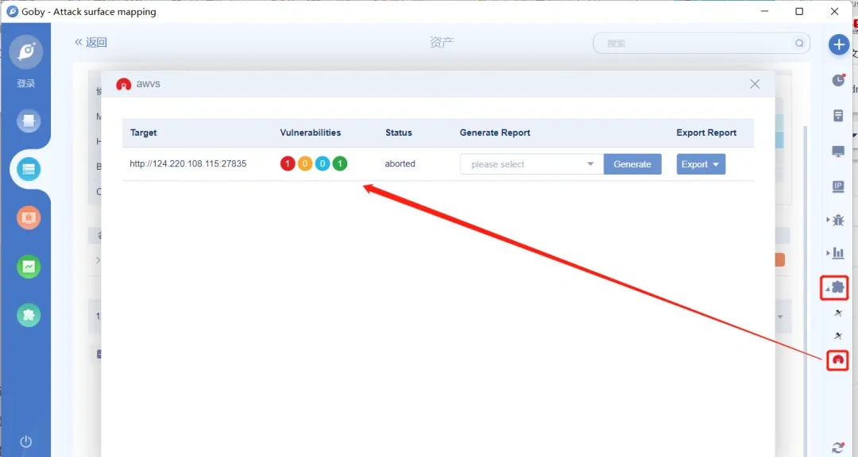Minimize the Goby window
Screen dimensions: 858x457
(764, 11)
